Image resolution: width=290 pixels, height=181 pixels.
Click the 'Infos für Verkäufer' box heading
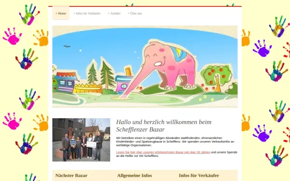199,176
